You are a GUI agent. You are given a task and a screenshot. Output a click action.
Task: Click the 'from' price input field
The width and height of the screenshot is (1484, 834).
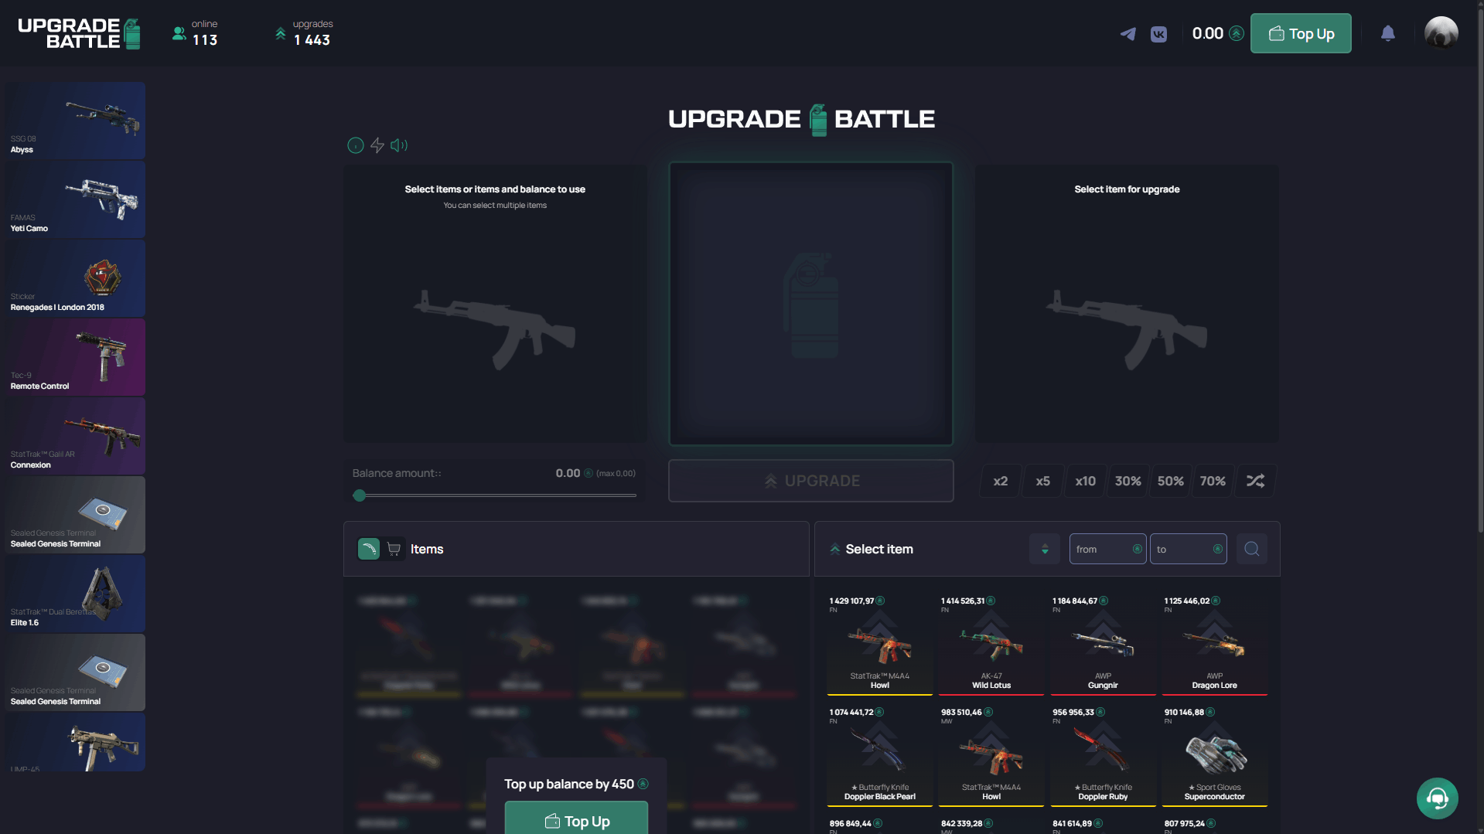tap(1107, 549)
